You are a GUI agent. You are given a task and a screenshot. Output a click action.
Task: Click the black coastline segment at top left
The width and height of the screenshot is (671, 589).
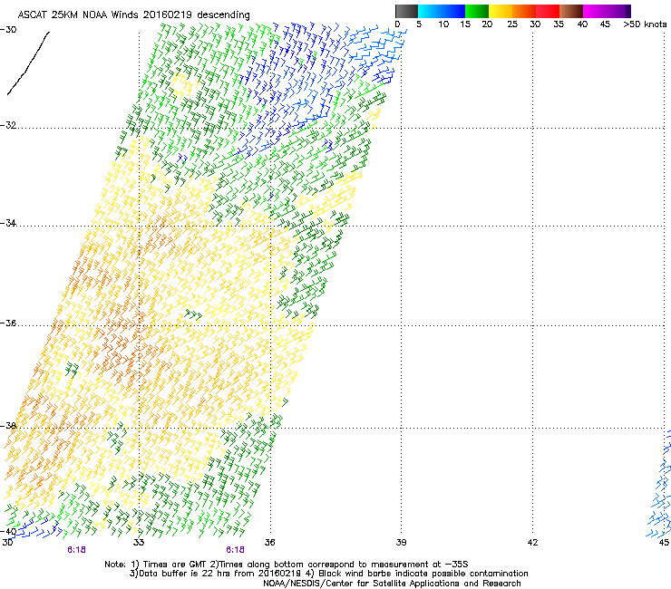click(29, 63)
